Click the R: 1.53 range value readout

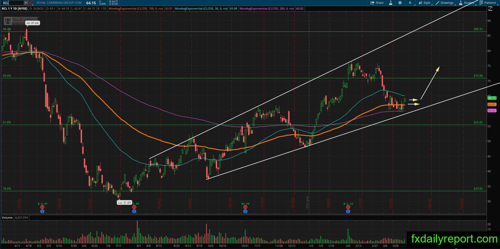coord(102,9)
